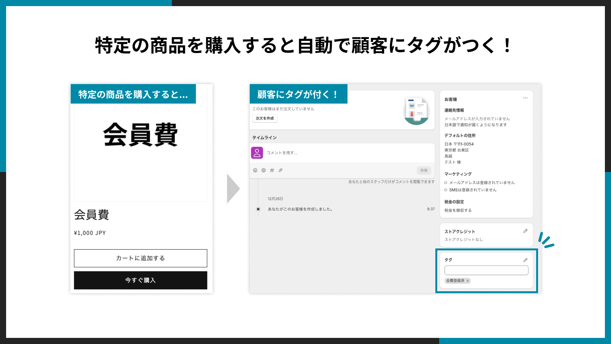Click the customer illustration thumbnail at the top

pos(416,111)
